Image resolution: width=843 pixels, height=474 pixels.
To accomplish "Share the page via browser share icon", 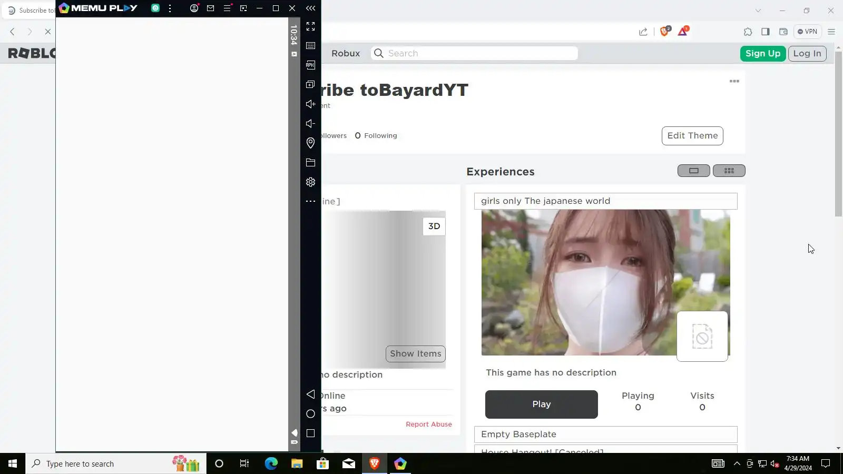I will coord(643,32).
